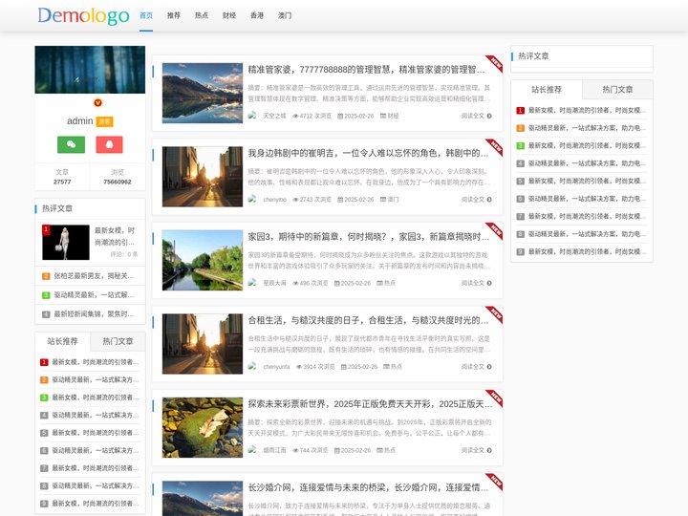Click eye views icon beside 4712 次浏览
This screenshot has width=688, height=516.
tap(295, 117)
